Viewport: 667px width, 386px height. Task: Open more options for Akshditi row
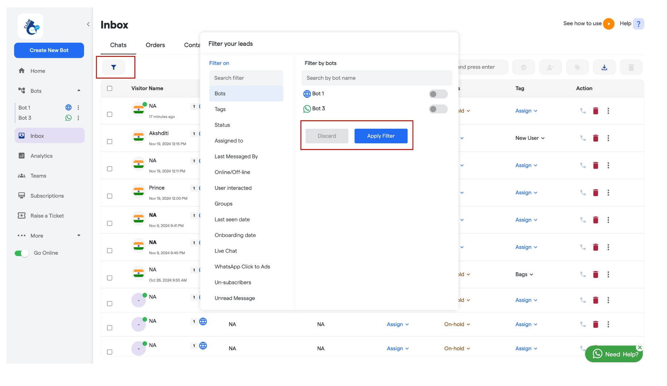608,138
